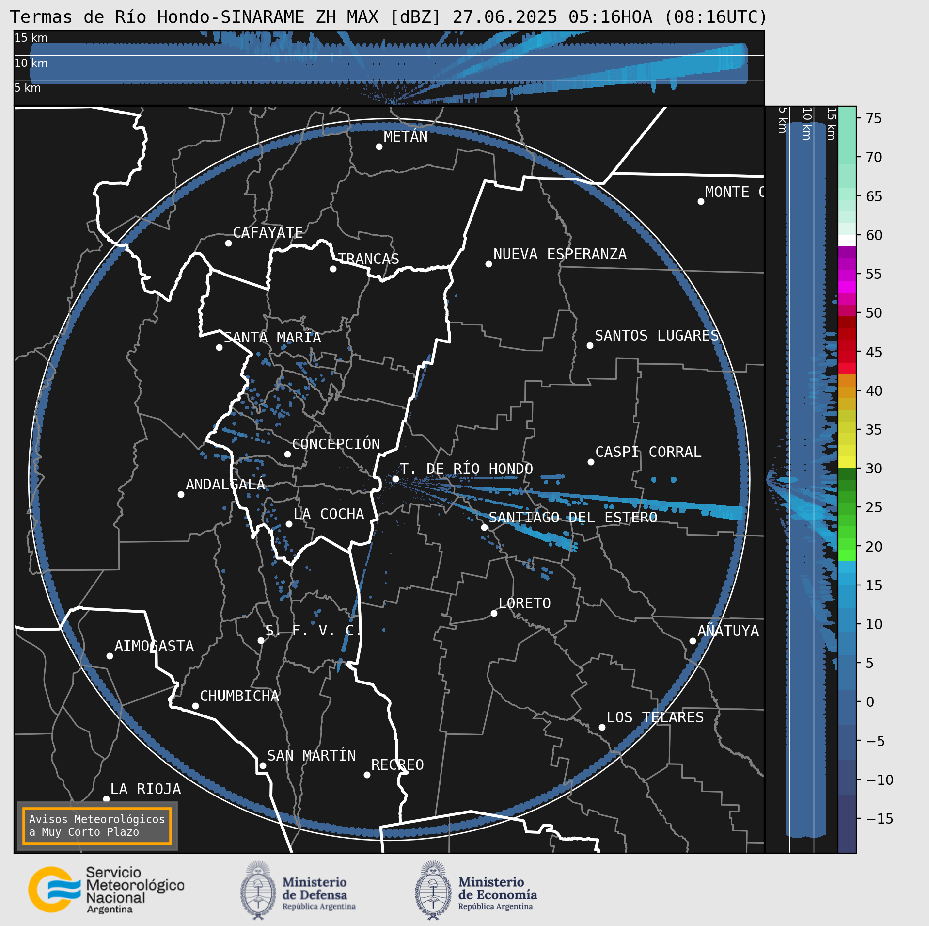Click the METÁN city marker
The width and height of the screenshot is (929, 926).
(x=379, y=146)
